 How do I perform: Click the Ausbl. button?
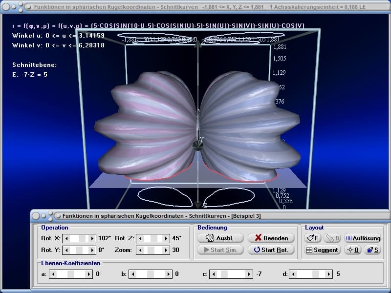click(220, 238)
